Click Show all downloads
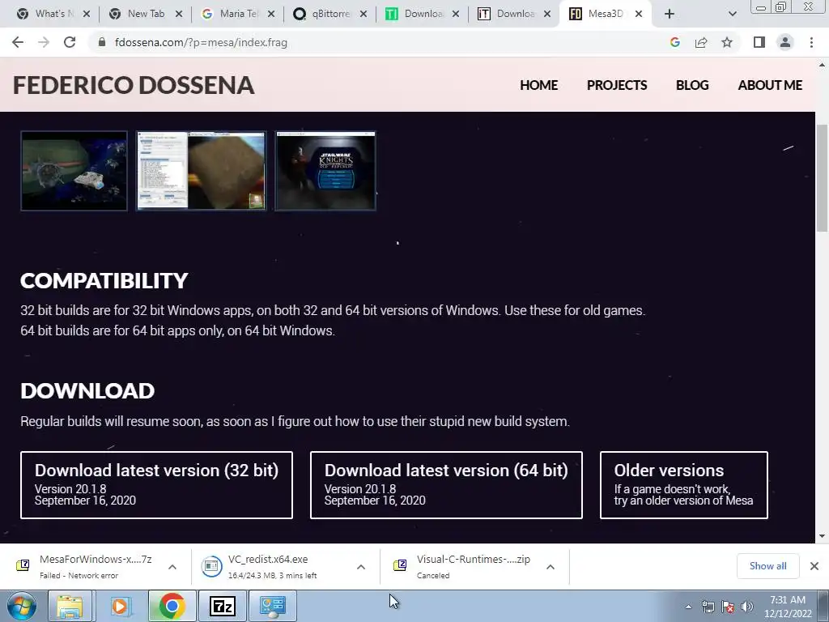Viewport: 829px width, 622px height. pos(767,566)
